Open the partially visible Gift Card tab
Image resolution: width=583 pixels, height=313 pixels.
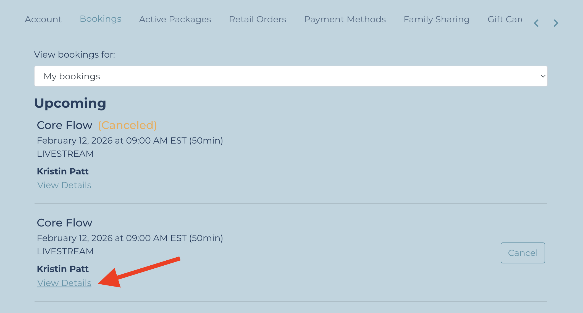(x=505, y=19)
